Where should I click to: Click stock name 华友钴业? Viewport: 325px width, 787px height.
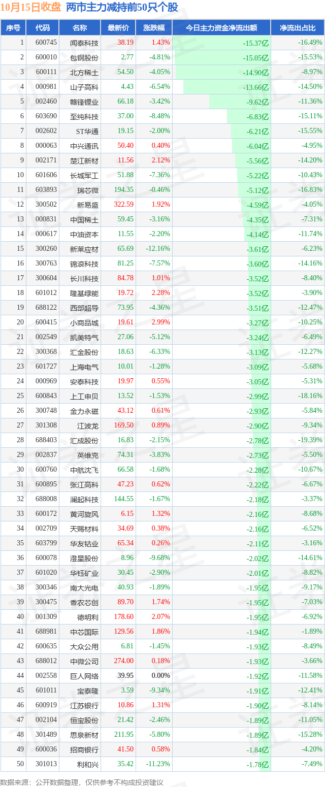click(x=84, y=543)
